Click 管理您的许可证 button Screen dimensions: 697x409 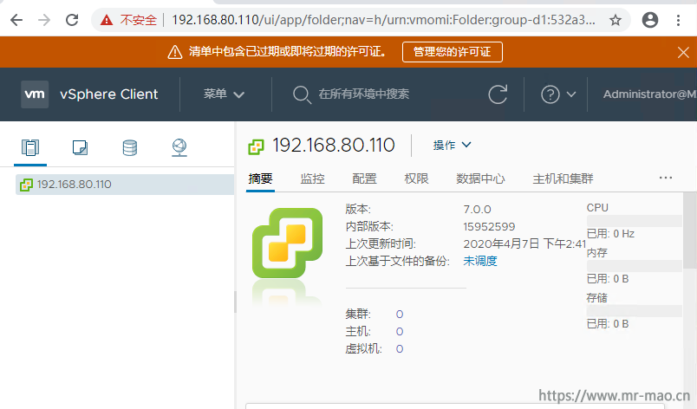pyautogui.click(x=452, y=52)
